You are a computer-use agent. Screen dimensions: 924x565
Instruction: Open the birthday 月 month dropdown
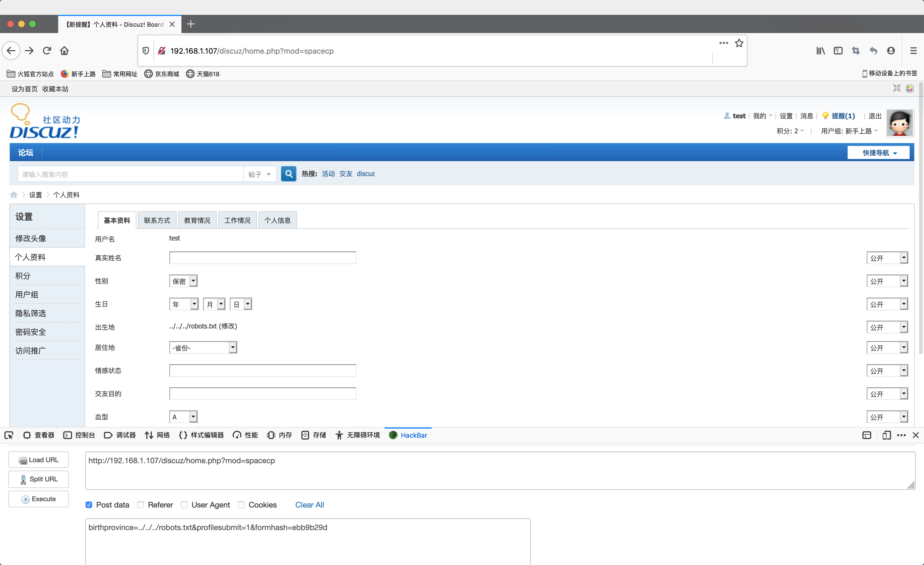click(x=214, y=304)
